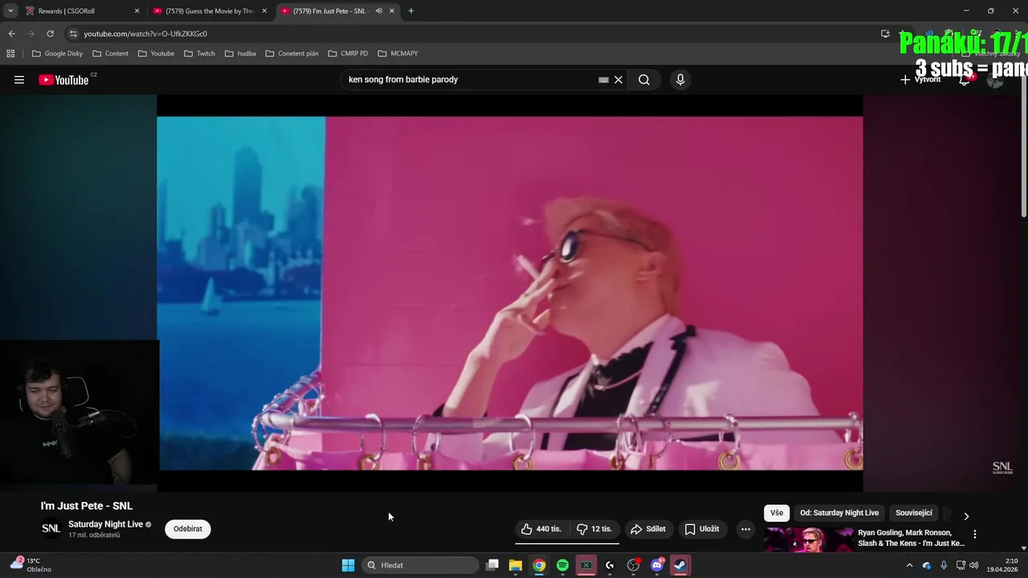Image resolution: width=1028 pixels, height=578 pixels.
Task: Select the Od: Saturday Night Live chip
Action: pos(839,513)
